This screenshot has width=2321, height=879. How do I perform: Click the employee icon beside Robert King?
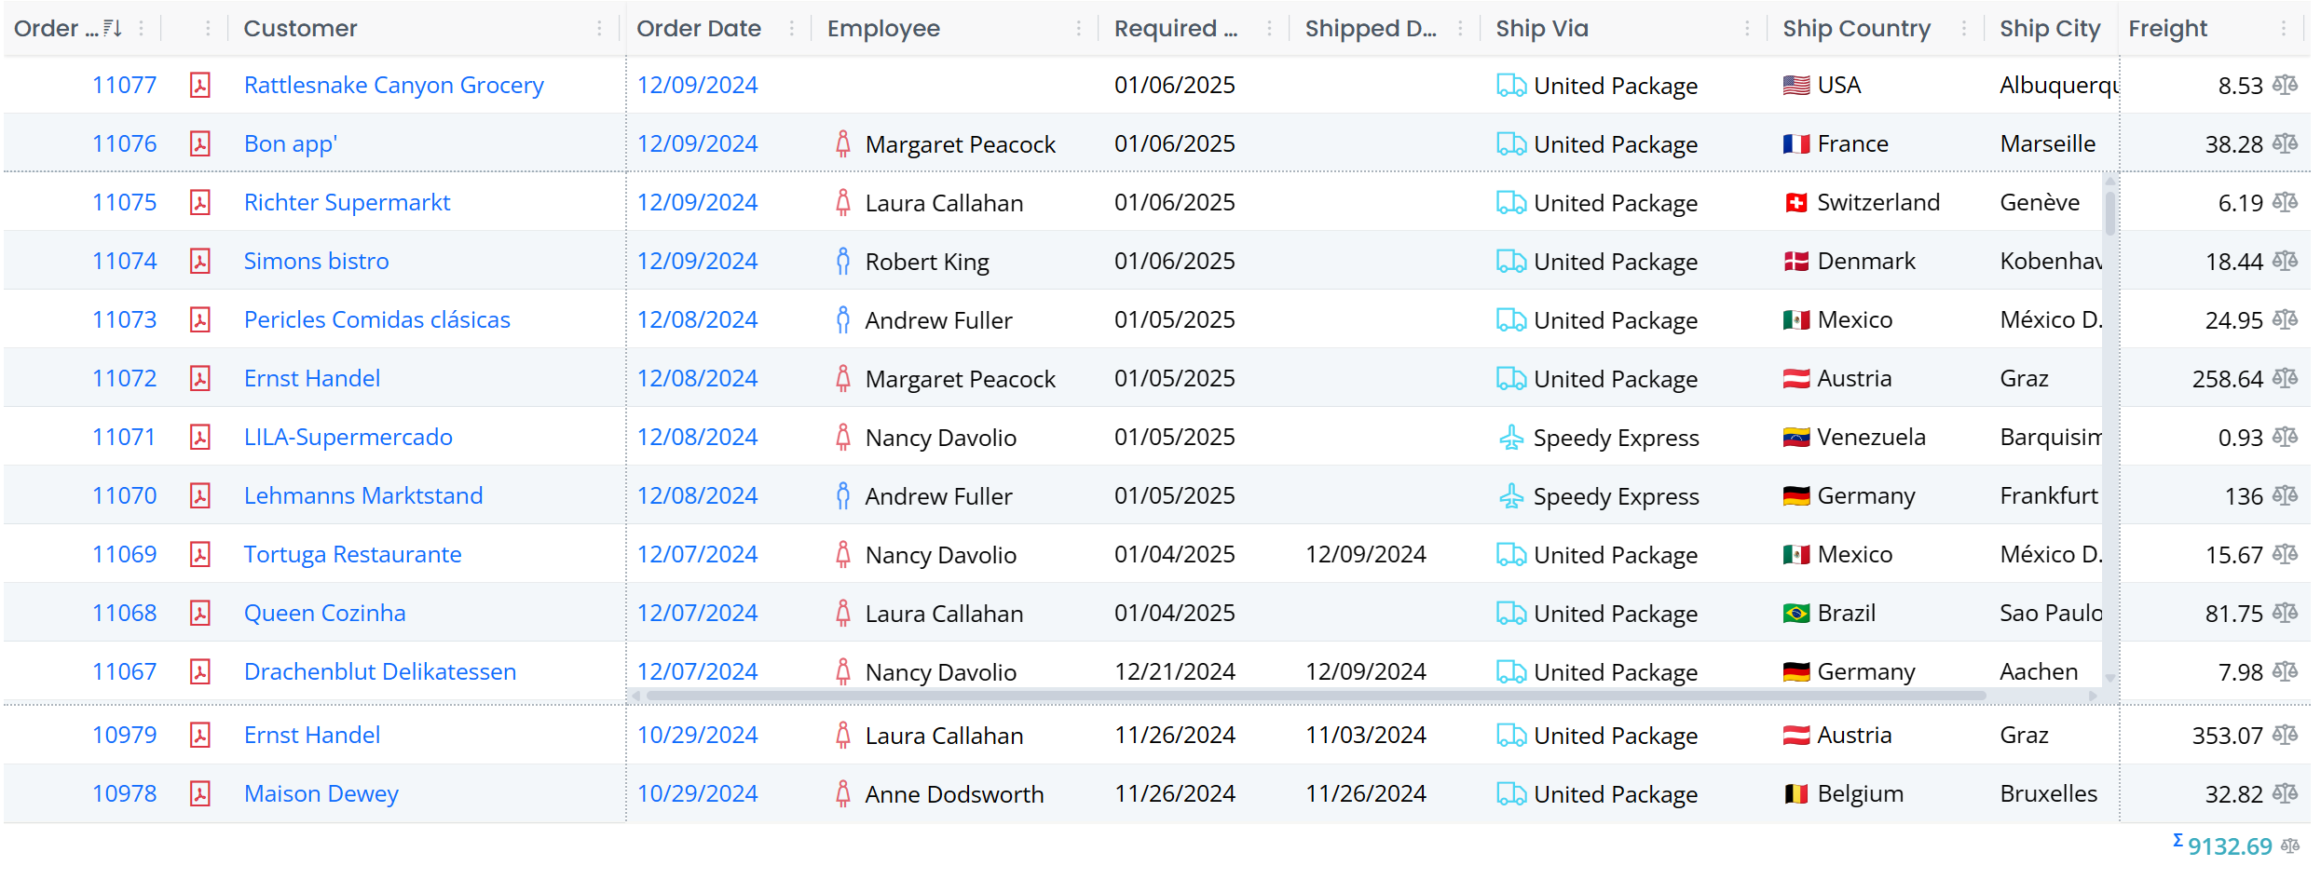click(x=841, y=261)
